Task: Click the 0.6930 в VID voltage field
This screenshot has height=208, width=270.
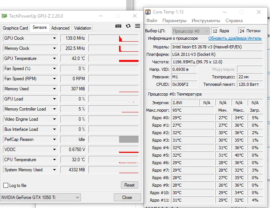Action: [184, 69]
